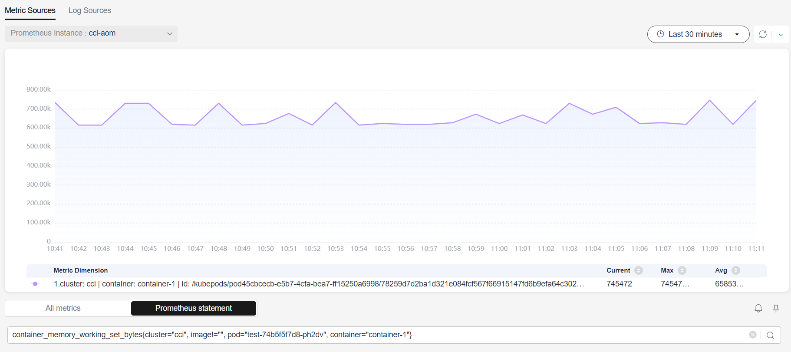The height and width of the screenshot is (352, 791).
Task: Open the Log Sources tab
Action: click(x=90, y=10)
